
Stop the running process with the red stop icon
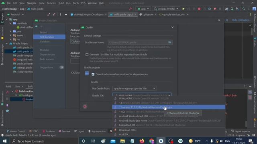tap(199, 9)
